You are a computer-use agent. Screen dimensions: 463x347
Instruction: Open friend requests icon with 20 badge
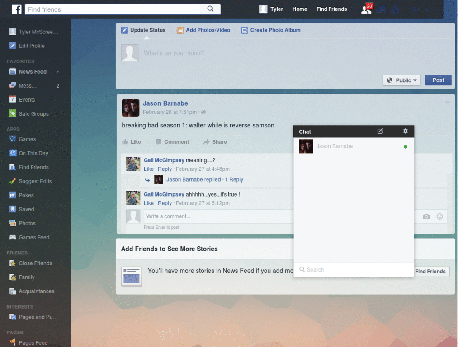point(366,9)
